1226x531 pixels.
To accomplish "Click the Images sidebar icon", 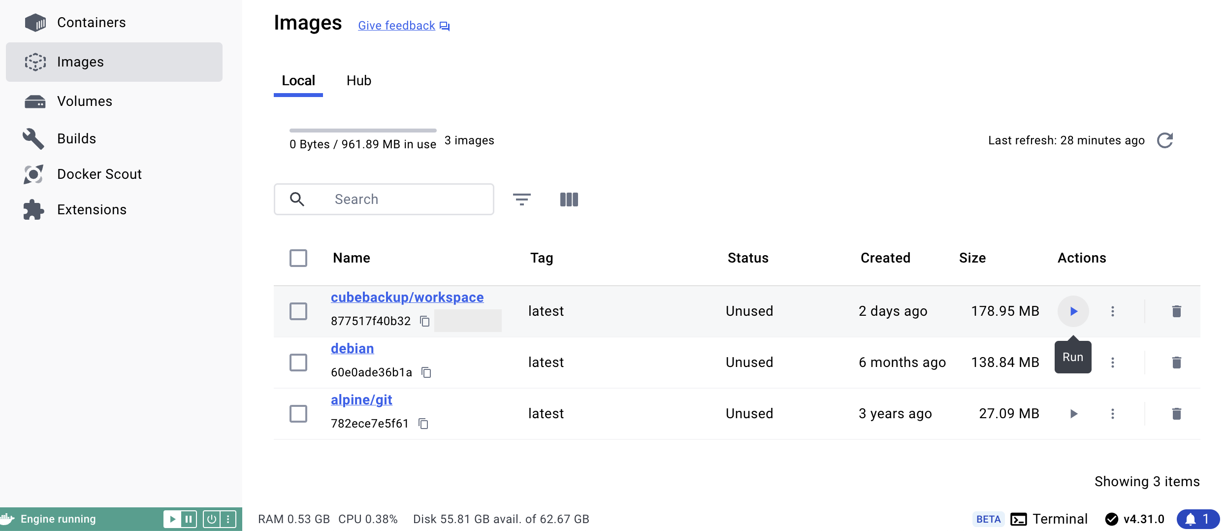I will click(35, 62).
